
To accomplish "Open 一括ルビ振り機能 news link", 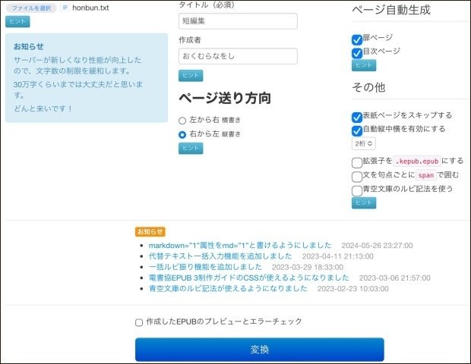I will pyautogui.click(x=205, y=267).
